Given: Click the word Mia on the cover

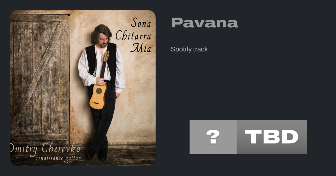Looking at the screenshot, I should tap(141, 48).
